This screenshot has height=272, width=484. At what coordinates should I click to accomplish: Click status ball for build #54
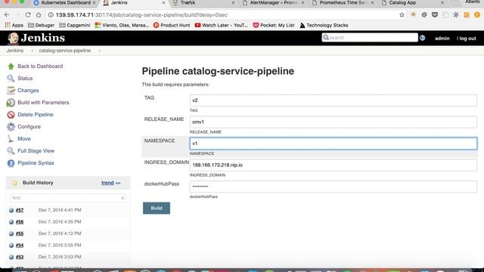coord(11,246)
